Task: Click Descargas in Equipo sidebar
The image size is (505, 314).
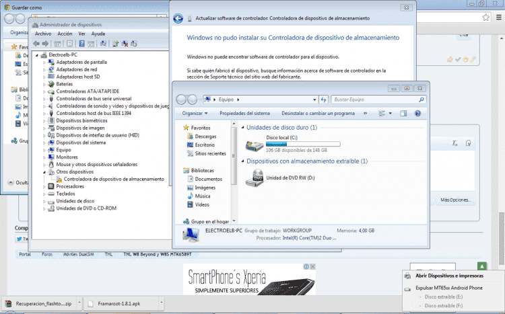Action: click(205, 136)
